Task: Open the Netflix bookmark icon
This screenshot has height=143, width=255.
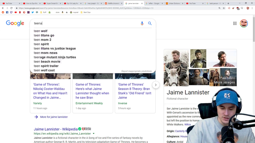Action: (x=20, y=12)
